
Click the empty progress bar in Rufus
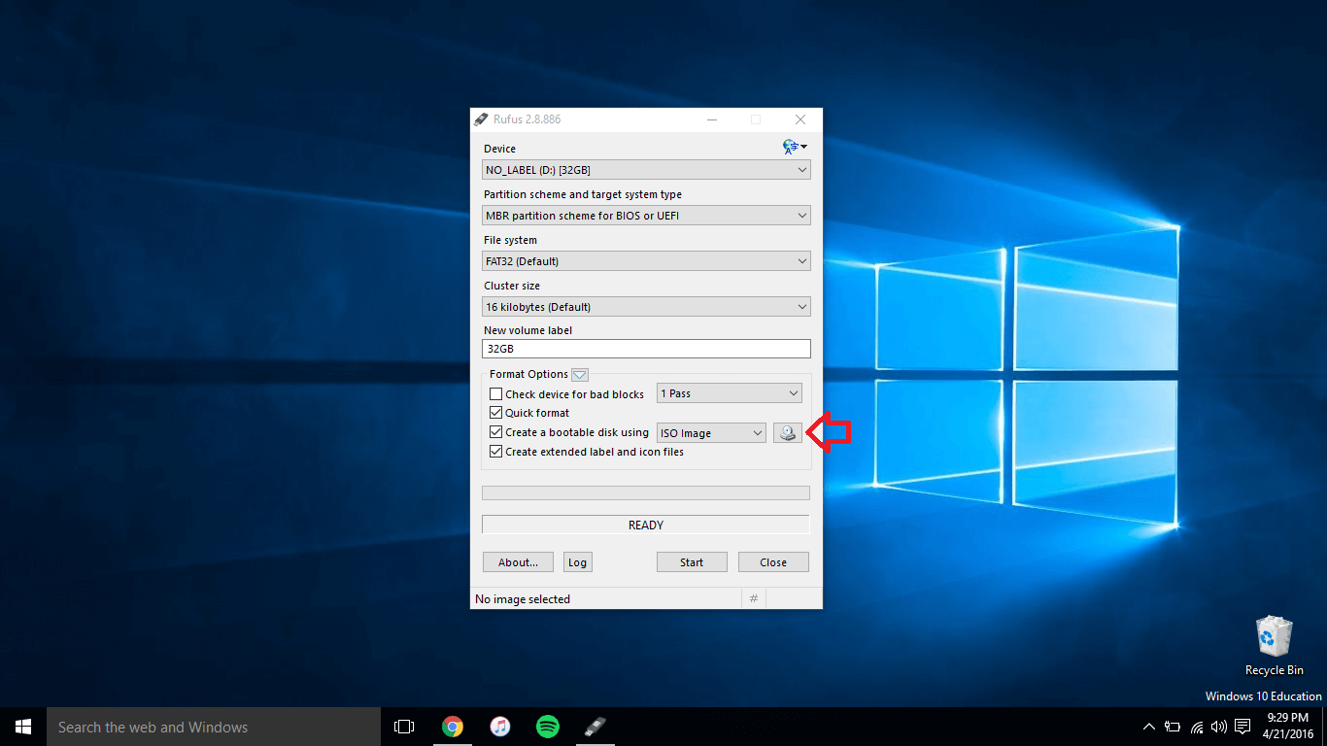646,493
